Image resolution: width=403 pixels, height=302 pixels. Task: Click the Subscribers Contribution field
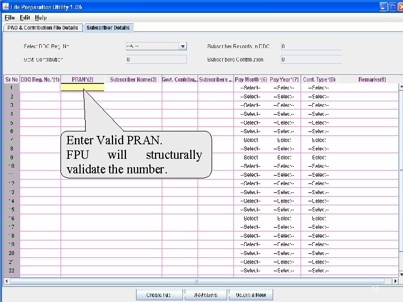pos(311,59)
